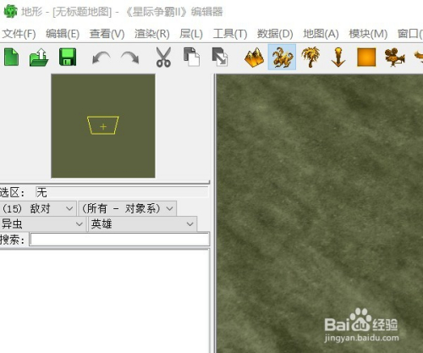423x353 pixels.
Task: Switch to the Doodads palm tree icon
Action: click(310, 57)
